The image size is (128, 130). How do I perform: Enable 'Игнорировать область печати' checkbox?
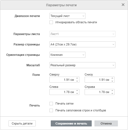51,22
